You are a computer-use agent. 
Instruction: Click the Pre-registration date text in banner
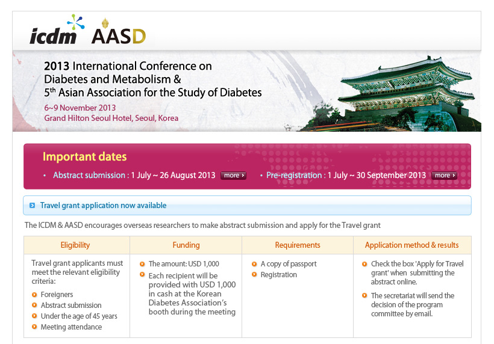346,176
